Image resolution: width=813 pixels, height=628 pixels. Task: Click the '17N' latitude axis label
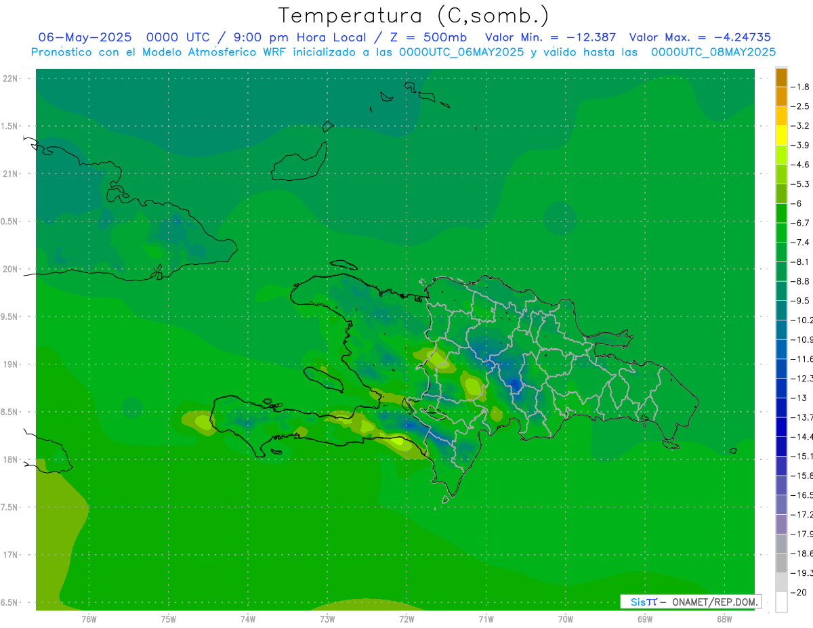click(11, 555)
